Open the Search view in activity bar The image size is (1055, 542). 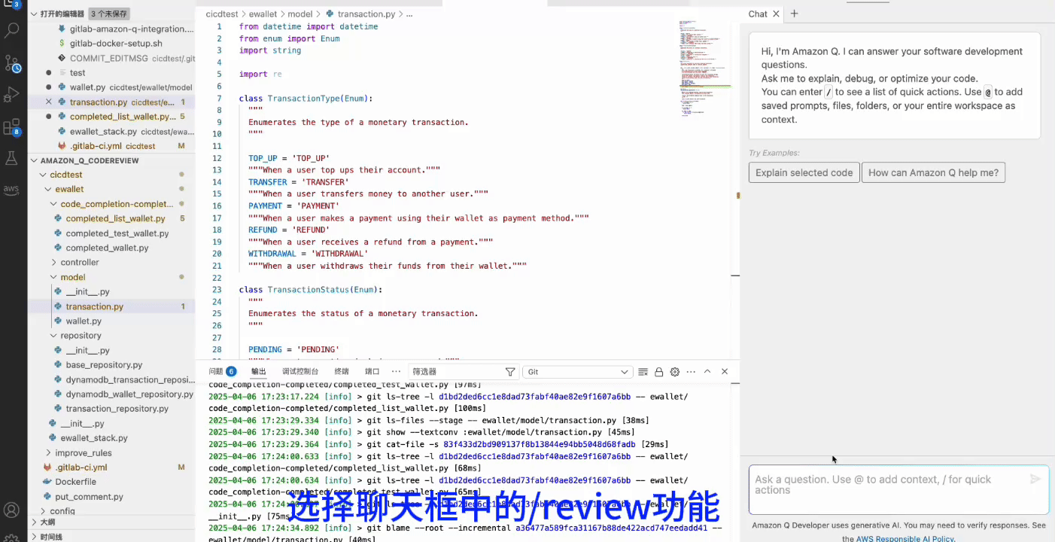pos(12,31)
